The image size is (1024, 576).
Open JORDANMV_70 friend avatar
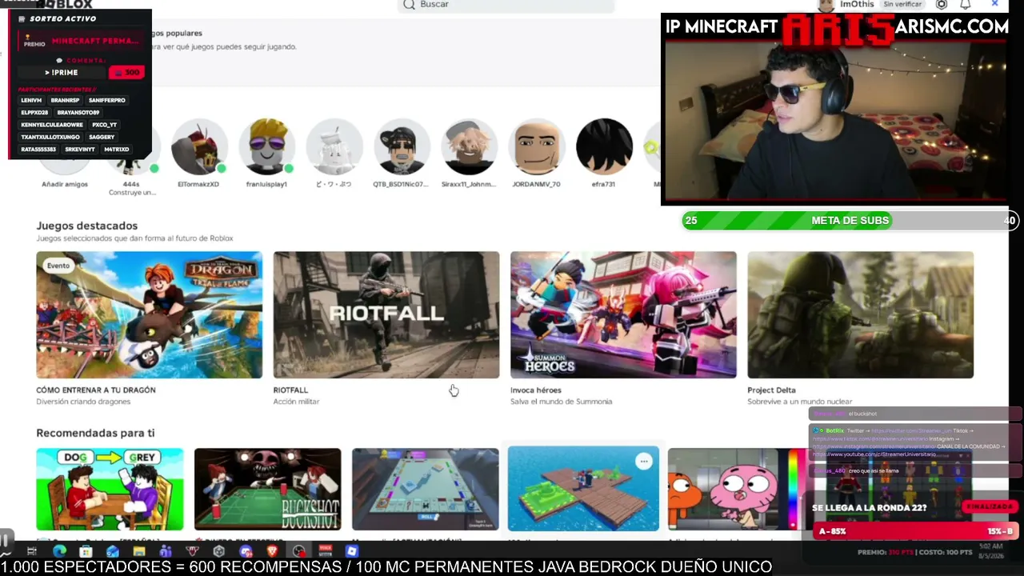click(x=537, y=146)
